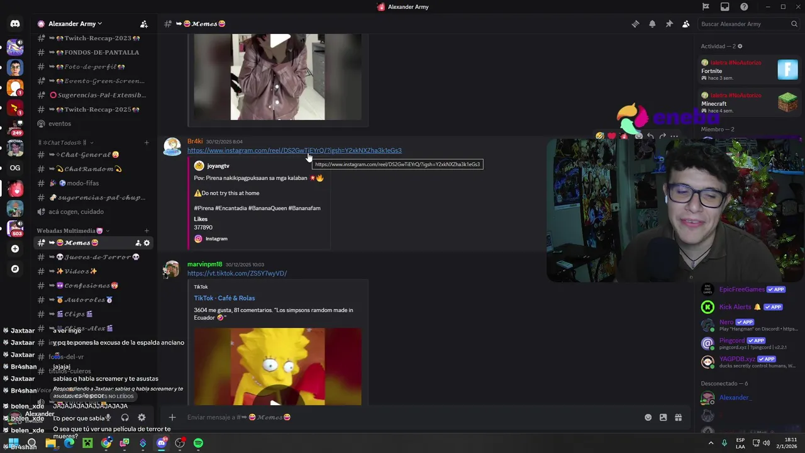Viewport: 805px width, 453px height.
Task: Open Memes channel settings gear
Action: click(x=147, y=243)
